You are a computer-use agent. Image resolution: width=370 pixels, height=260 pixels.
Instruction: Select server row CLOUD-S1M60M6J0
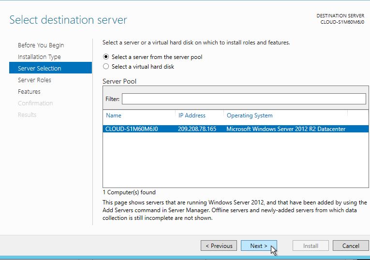tap(236, 129)
